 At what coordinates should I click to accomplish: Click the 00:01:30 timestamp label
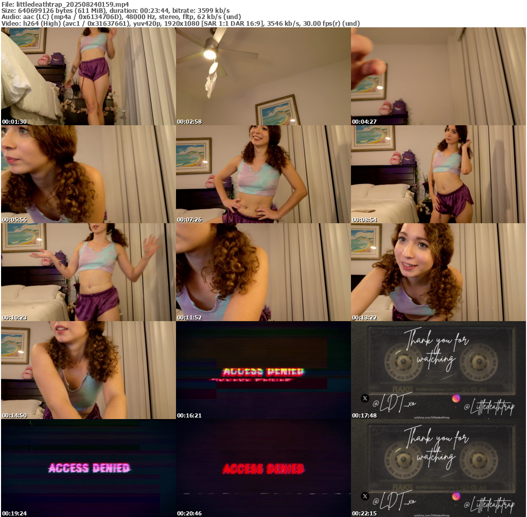(14, 122)
